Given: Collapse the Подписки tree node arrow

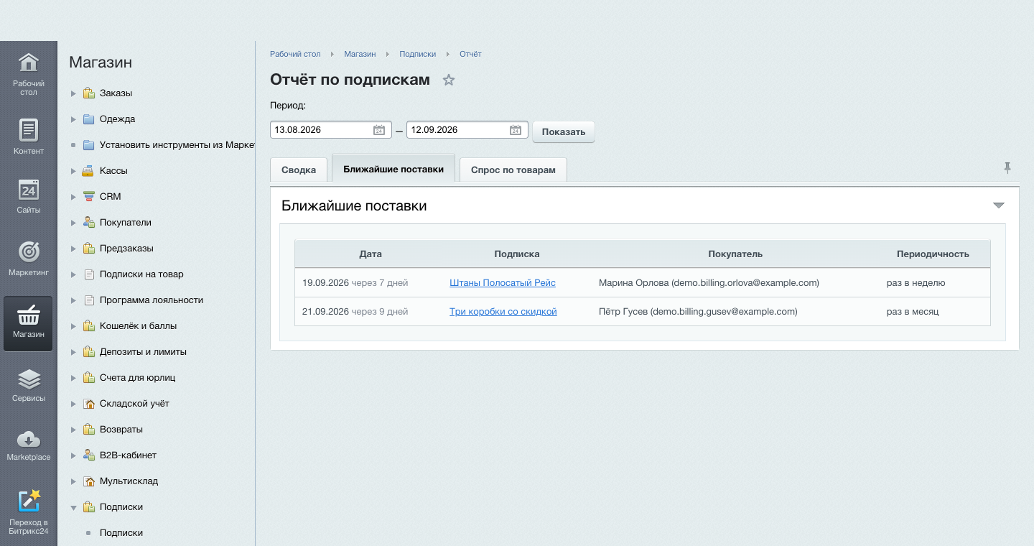Looking at the screenshot, I should [x=73, y=507].
